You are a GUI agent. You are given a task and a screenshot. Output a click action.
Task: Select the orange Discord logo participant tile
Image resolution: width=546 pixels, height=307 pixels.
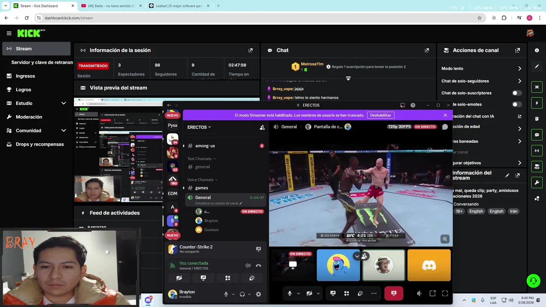pyautogui.click(x=429, y=265)
